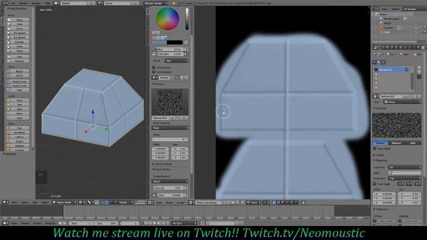Open texture Type Noise dropdown
The image size is (427, 240).
(x=402, y=102)
